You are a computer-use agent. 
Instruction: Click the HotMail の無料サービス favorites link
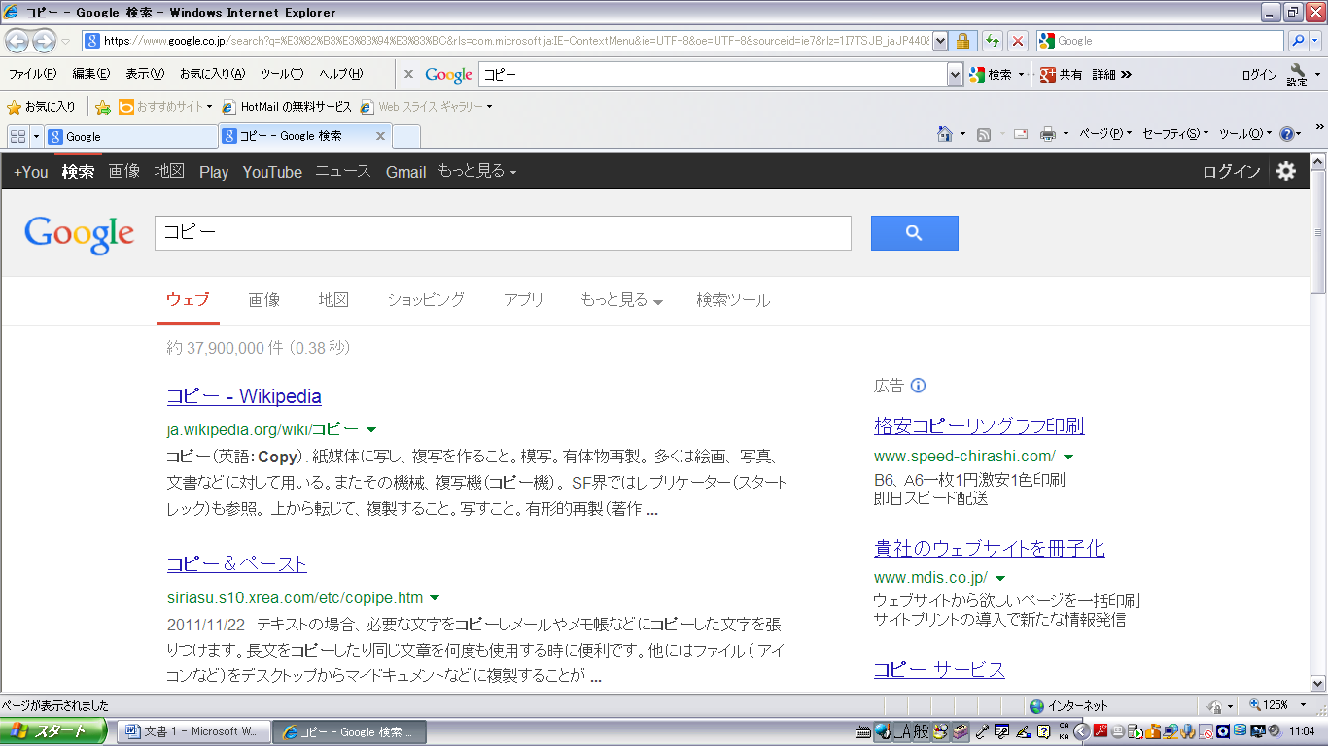point(287,107)
